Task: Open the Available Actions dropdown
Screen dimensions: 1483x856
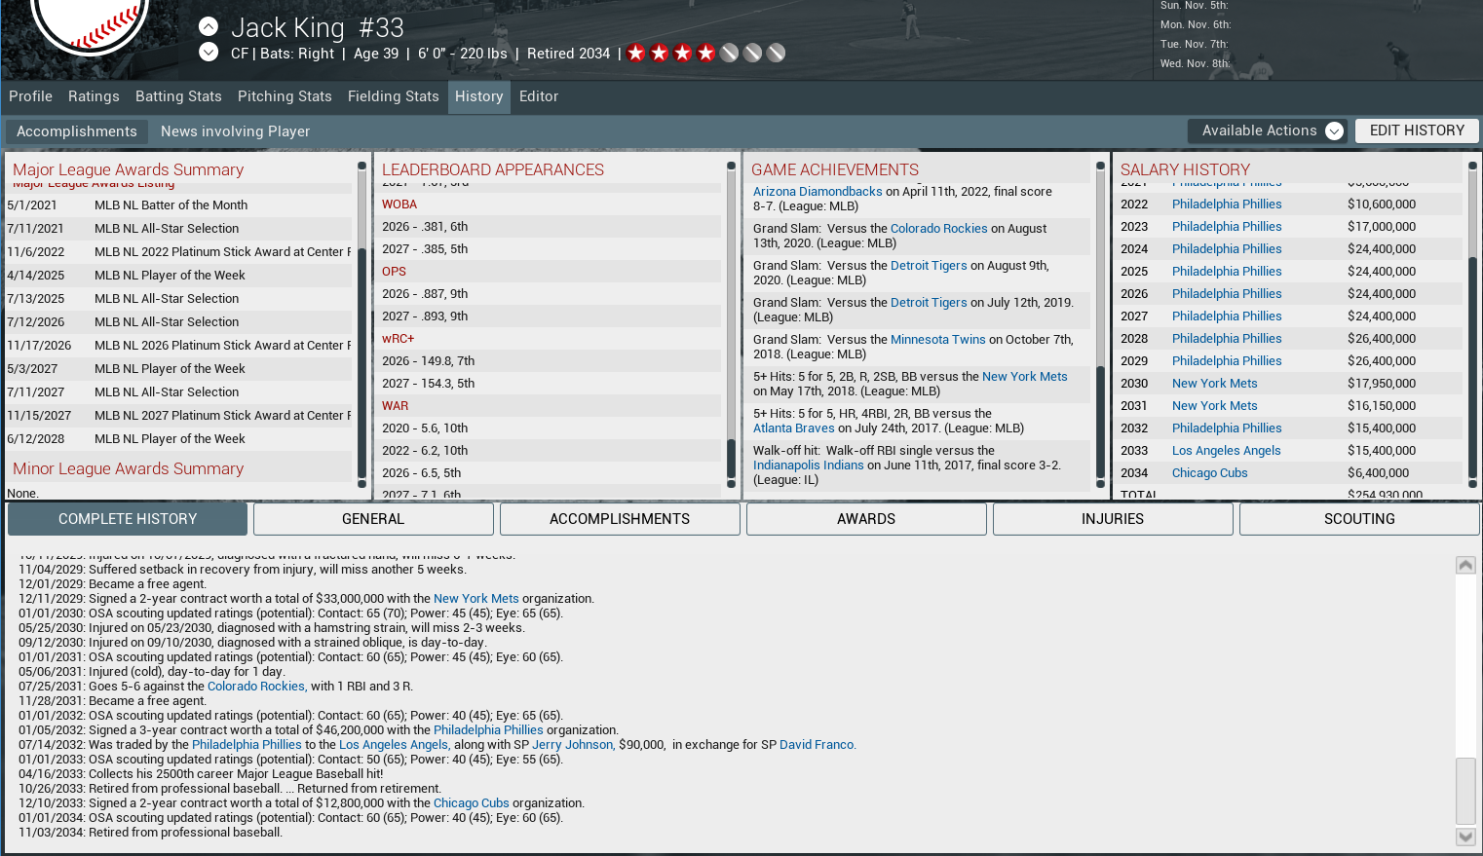Action: tap(1268, 130)
